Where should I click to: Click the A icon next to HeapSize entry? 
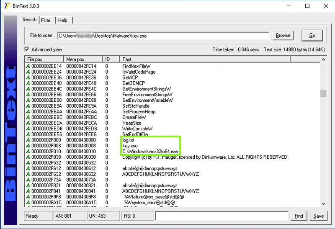(28, 123)
